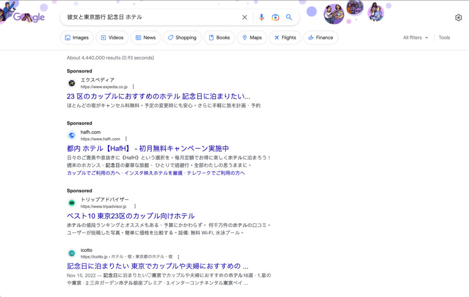Open settings gear icon
The width and height of the screenshot is (469, 297).
(458, 18)
